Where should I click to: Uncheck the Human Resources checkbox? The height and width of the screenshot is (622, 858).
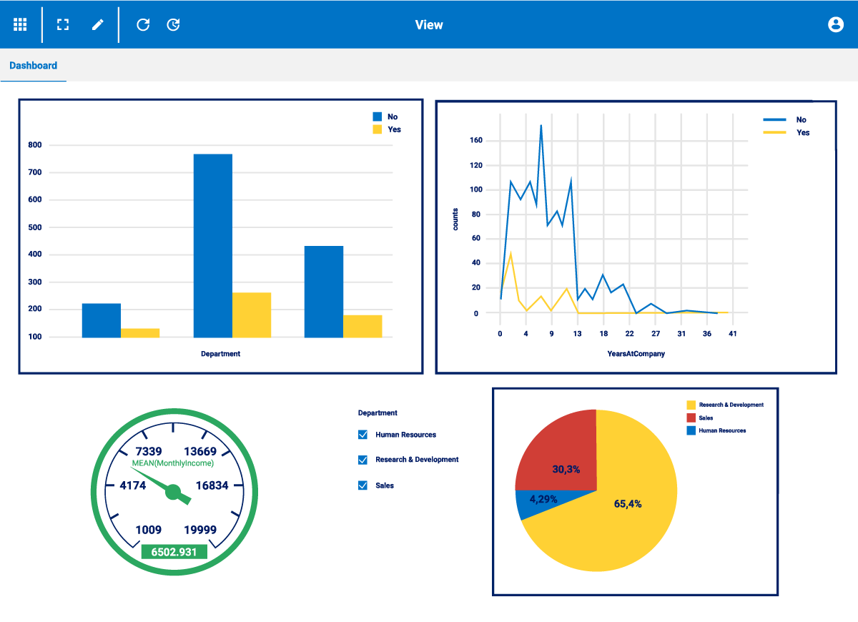(363, 435)
